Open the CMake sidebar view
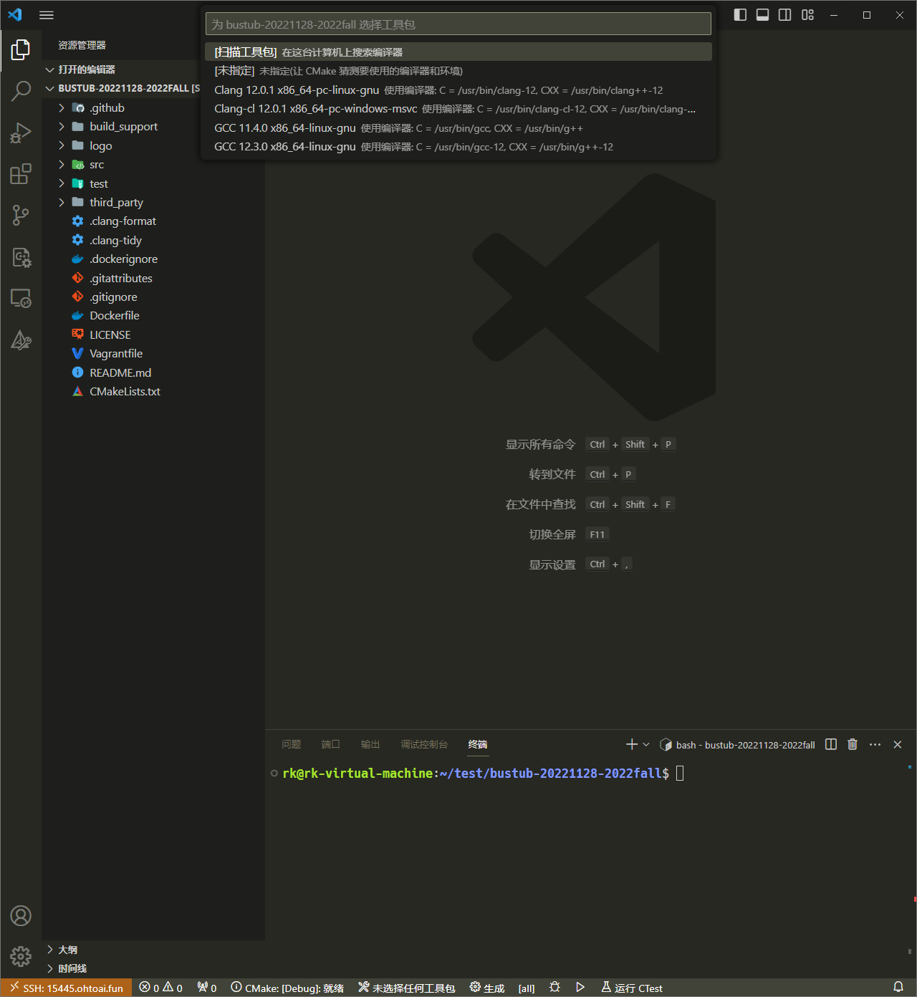 21,340
